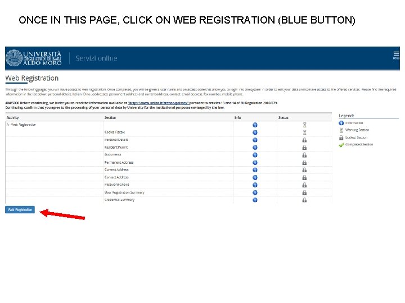Click the Locked Section legend lock
Image resolution: width=405 pixels, height=303 pixels.
341,137
